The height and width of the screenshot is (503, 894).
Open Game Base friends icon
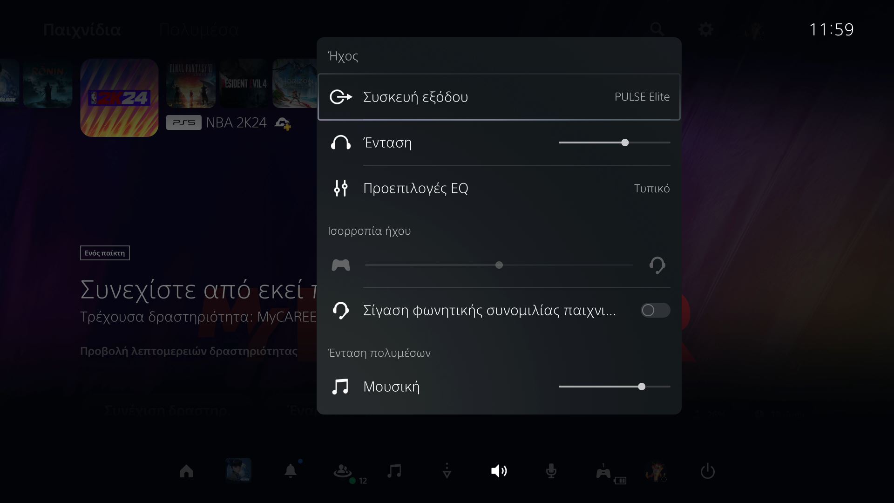click(x=343, y=471)
